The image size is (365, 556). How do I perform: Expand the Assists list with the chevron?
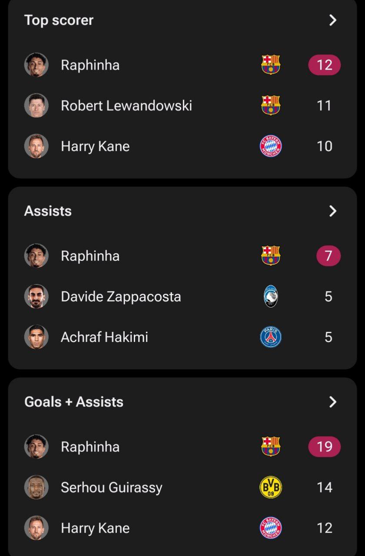[333, 211]
